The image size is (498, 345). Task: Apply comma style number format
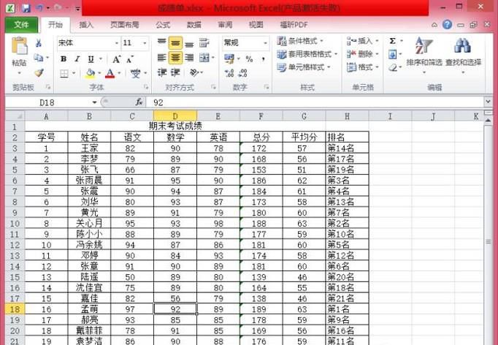click(264, 58)
